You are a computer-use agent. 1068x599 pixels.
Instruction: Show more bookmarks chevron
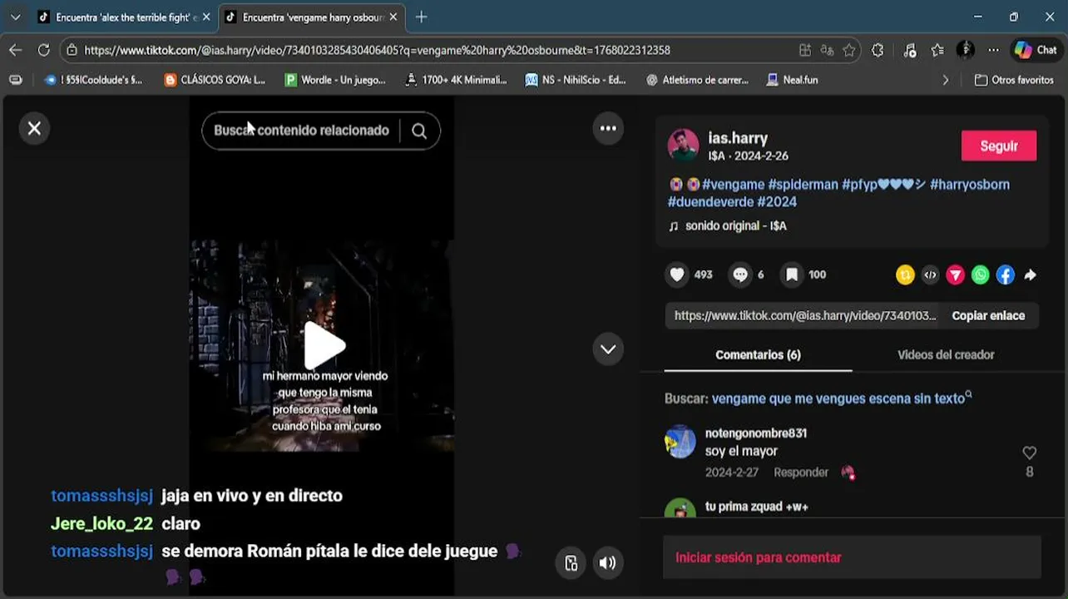[945, 80]
